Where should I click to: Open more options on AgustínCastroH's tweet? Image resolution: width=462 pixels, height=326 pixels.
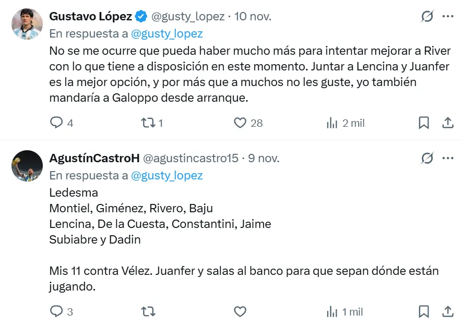pyautogui.click(x=448, y=158)
